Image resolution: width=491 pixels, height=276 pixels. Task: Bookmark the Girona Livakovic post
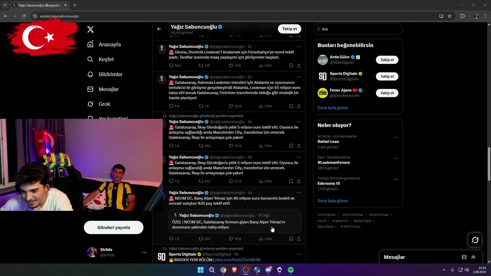coord(291,66)
